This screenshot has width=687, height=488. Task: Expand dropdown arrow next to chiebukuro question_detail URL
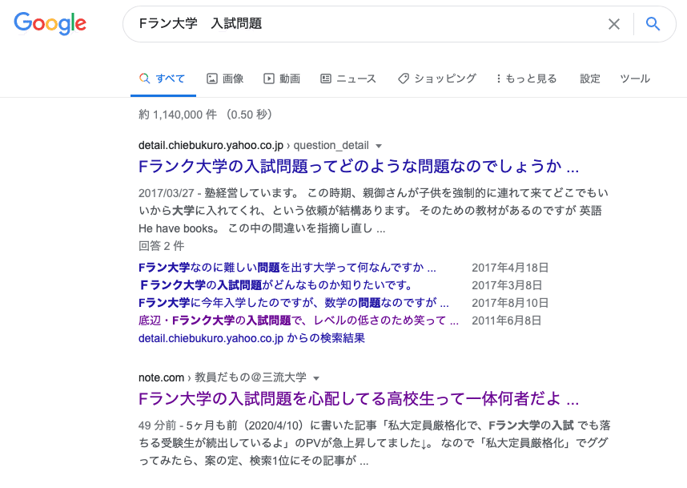pos(379,146)
